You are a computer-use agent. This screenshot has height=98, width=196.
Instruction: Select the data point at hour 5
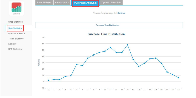click(77, 64)
